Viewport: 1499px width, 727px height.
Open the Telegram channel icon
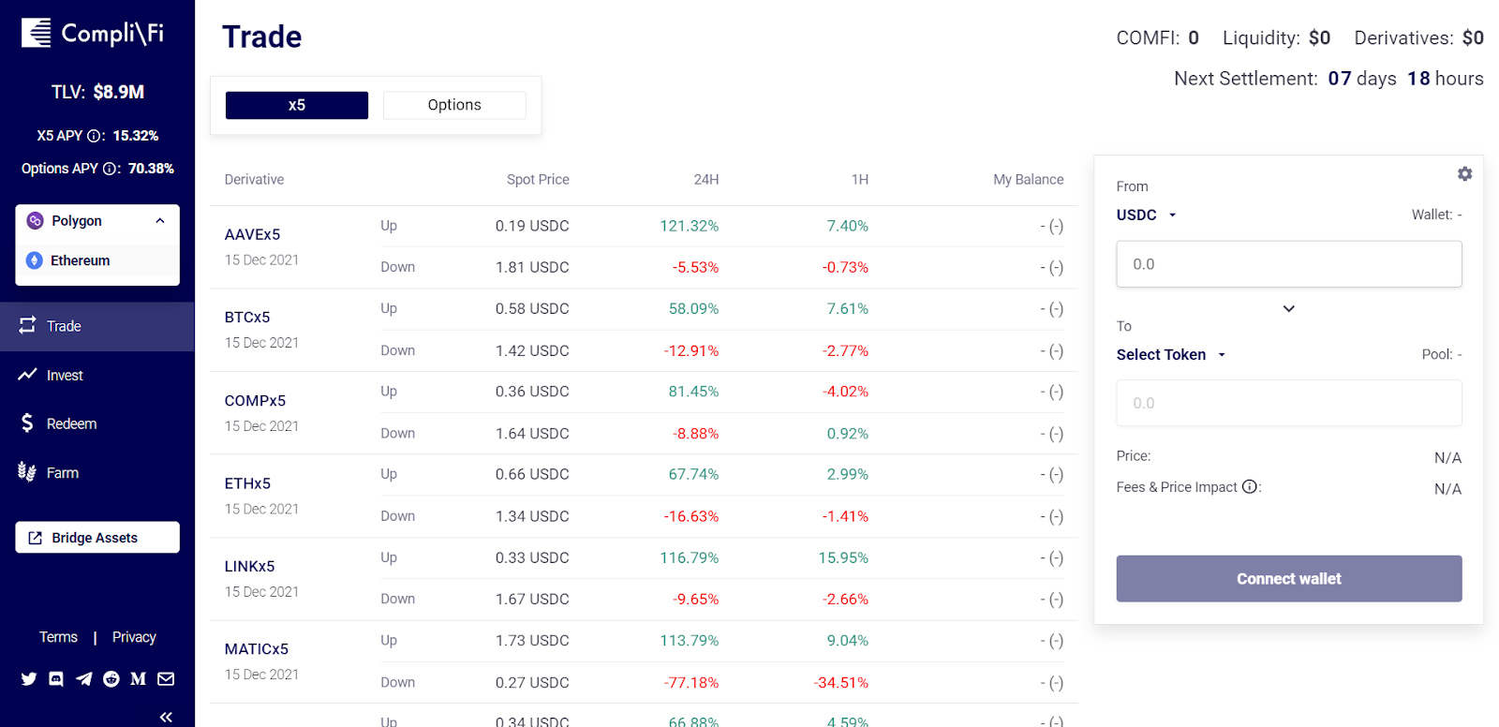84,679
